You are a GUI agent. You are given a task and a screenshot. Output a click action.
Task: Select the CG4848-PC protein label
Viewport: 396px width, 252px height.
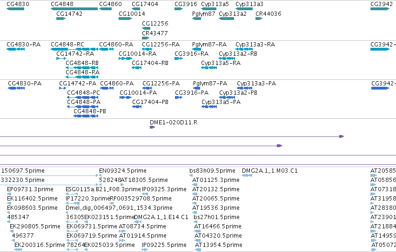tap(84, 93)
